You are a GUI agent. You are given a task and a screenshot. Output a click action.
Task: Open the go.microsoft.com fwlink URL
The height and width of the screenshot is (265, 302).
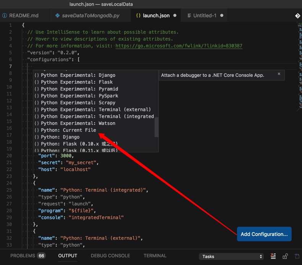(179, 46)
